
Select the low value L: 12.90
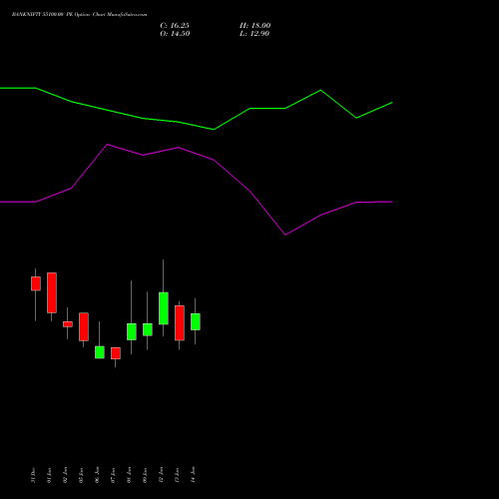click(x=254, y=34)
